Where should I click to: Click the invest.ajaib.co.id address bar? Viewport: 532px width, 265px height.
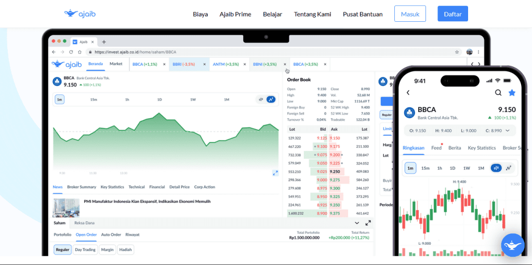(x=273, y=52)
